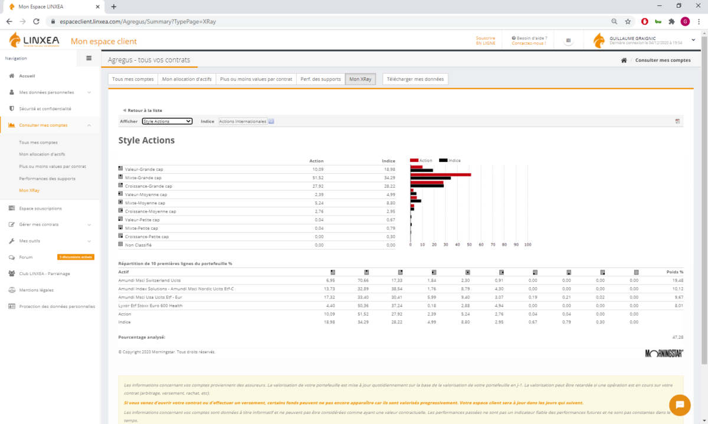Open Mentions légales in sidebar

36,290
